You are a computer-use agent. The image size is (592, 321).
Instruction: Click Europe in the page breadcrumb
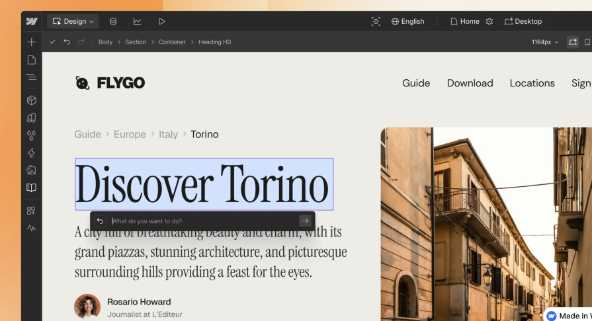click(x=130, y=134)
